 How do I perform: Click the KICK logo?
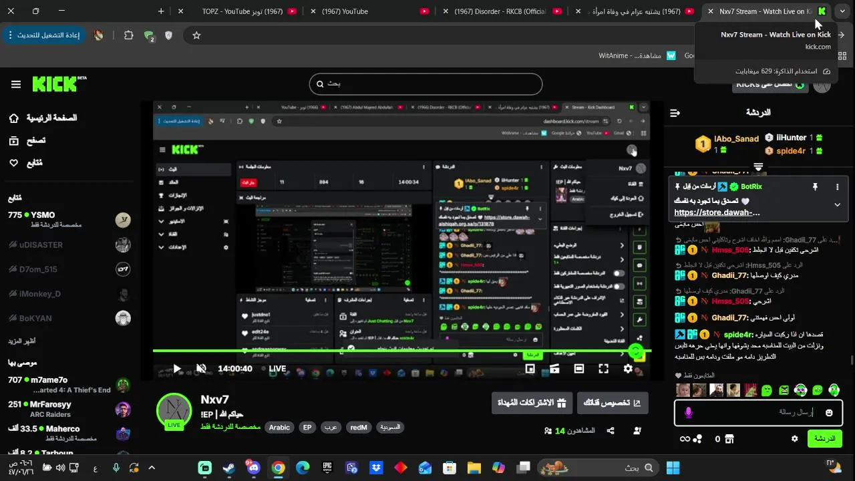click(59, 84)
